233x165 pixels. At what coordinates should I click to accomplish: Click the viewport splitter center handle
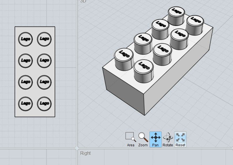77,148
